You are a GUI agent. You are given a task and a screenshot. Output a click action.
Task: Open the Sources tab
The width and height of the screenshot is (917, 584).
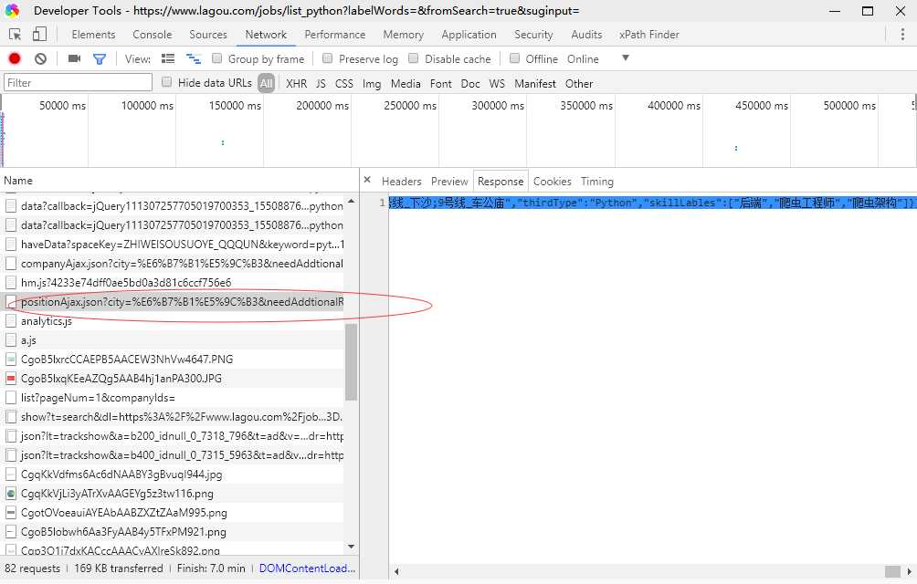(x=208, y=35)
